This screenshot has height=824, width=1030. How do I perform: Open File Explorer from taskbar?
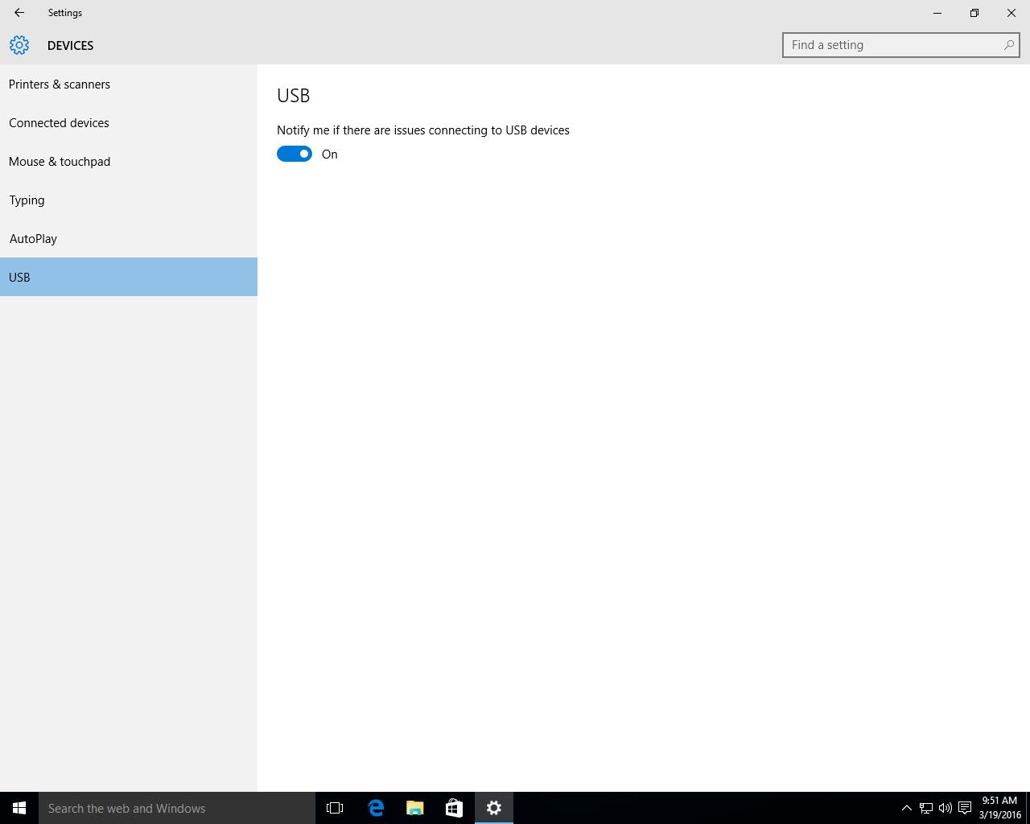pos(415,808)
